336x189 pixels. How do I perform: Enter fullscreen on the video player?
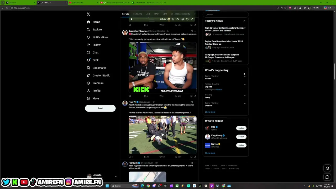click(192, 19)
